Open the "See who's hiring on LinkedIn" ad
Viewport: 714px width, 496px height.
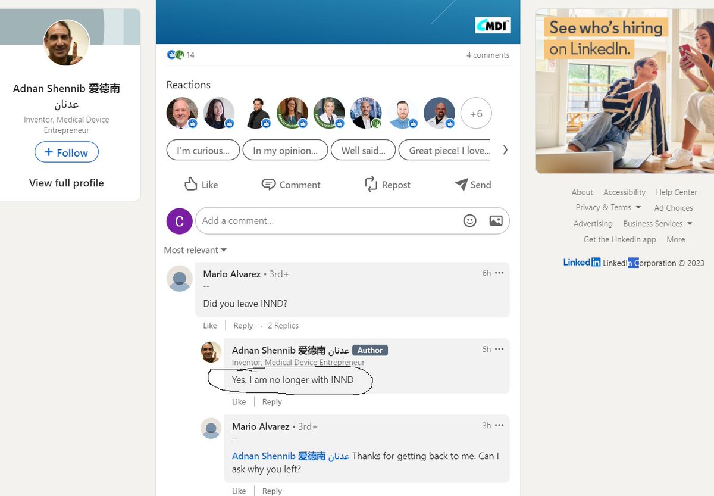point(625,91)
